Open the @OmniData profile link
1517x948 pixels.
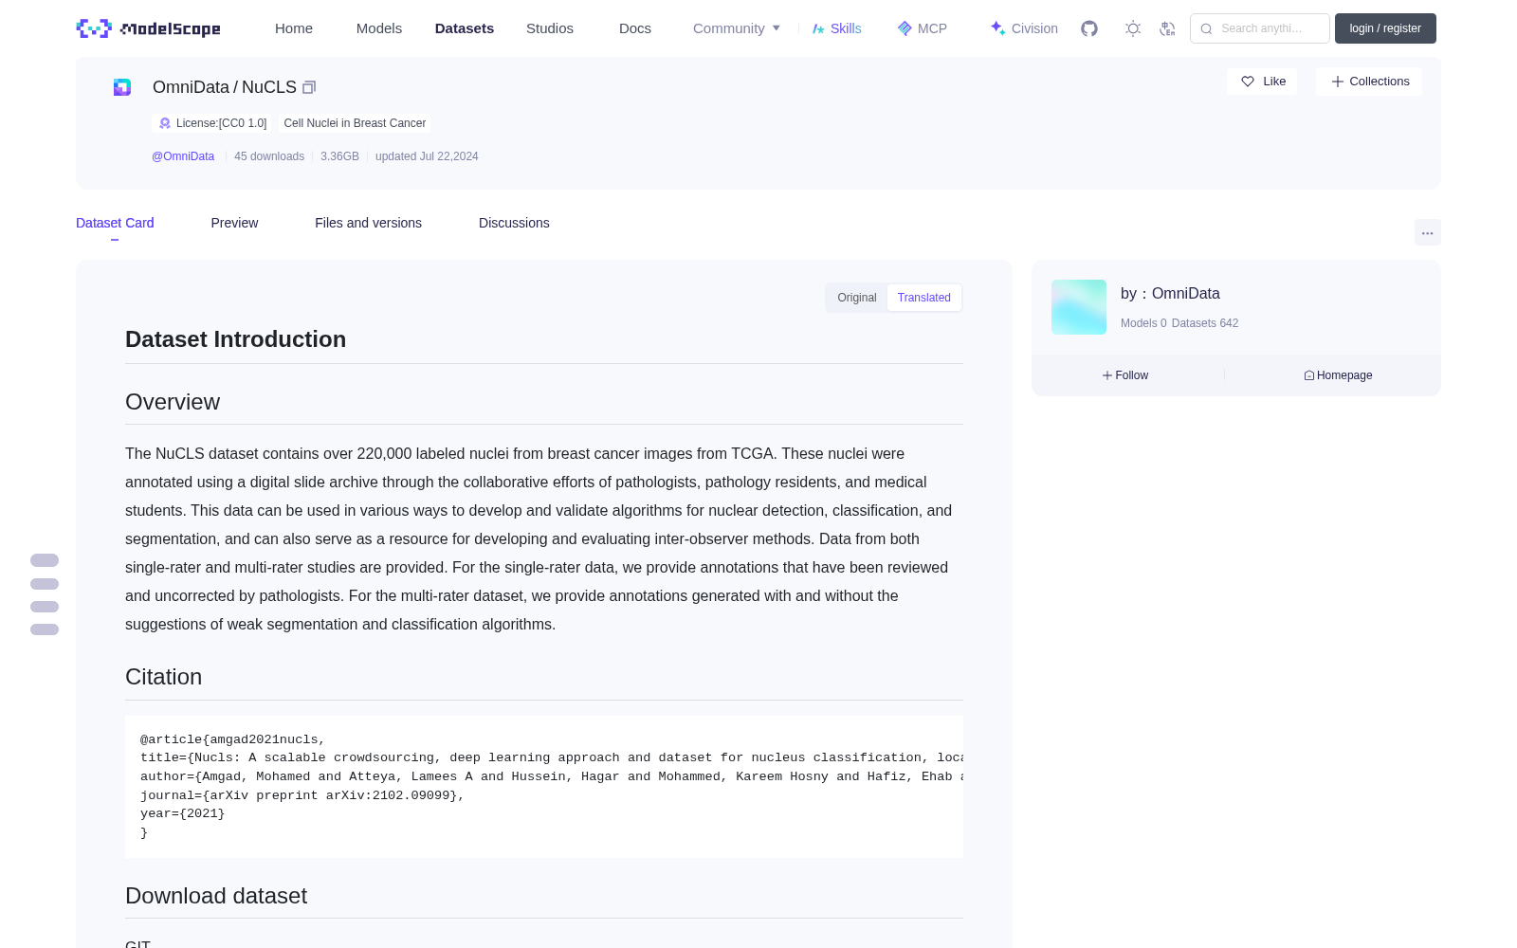[x=183, y=156]
